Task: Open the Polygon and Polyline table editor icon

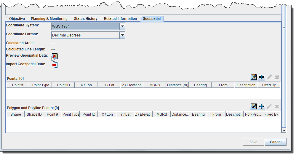Action: pos(254,106)
